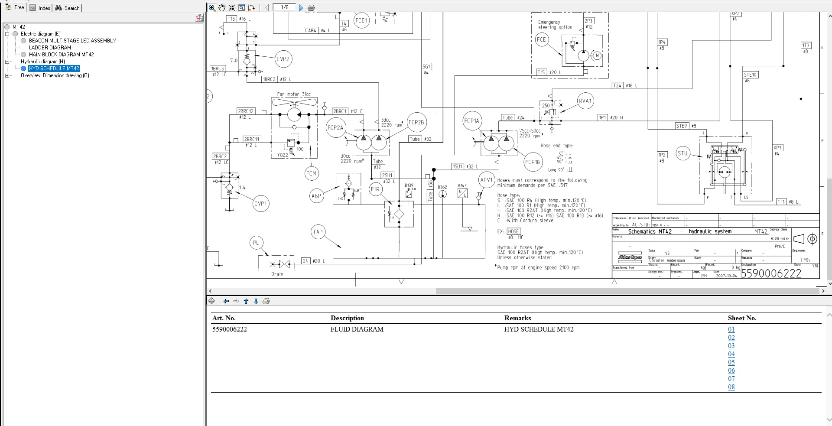
Task: Click the parts list scroll-up arrow
Action: point(829,315)
